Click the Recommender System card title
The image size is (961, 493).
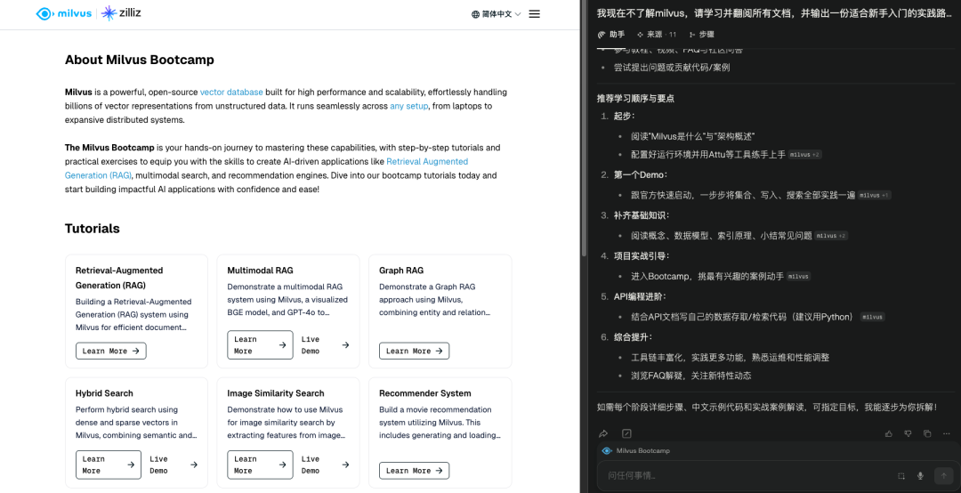[424, 393]
